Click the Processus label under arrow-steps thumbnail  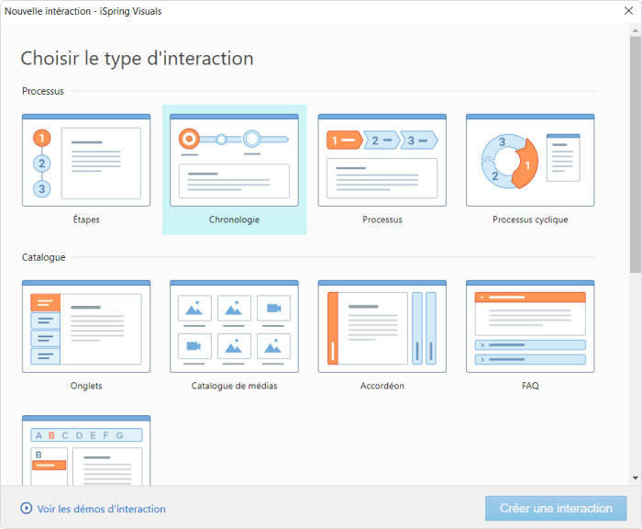pyautogui.click(x=382, y=219)
